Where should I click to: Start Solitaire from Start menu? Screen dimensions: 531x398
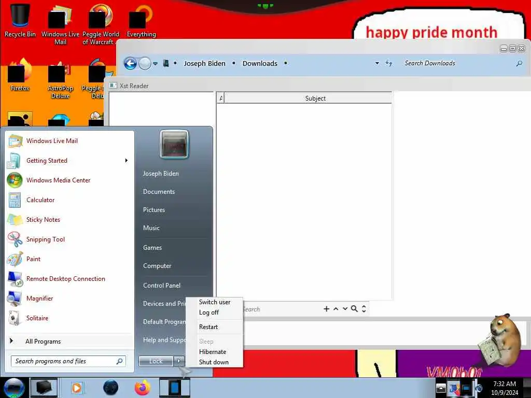(x=69, y=318)
